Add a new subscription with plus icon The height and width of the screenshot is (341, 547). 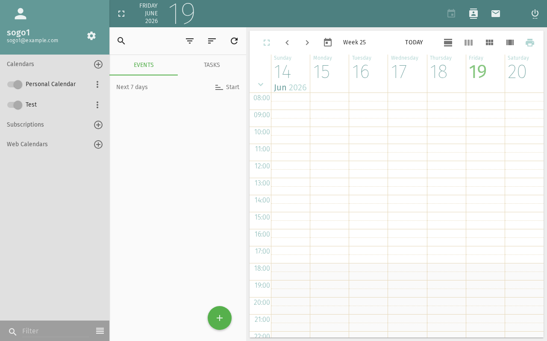pos(98,125)
